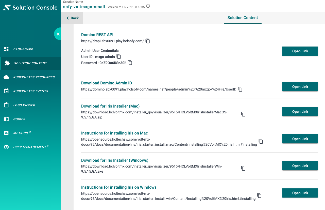Open the Download for Iris Installer (Windows) title link
Screen dimensions: 325x210
pos(115,160)
